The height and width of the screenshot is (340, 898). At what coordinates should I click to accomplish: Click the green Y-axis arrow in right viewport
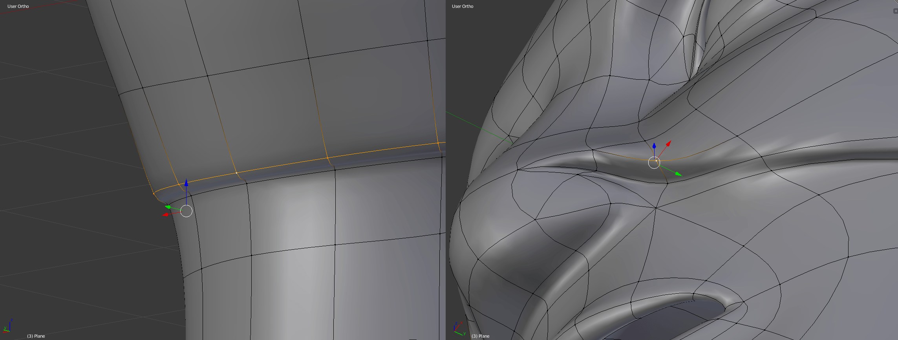678,174
